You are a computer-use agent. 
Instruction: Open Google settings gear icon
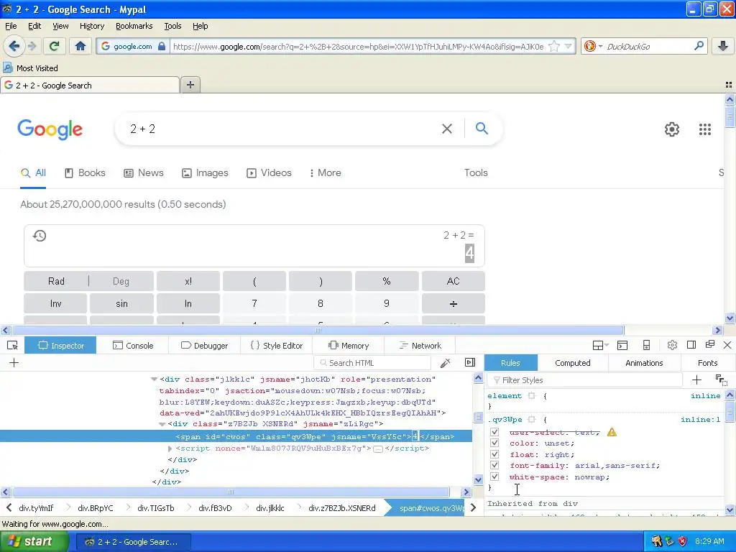672,129
